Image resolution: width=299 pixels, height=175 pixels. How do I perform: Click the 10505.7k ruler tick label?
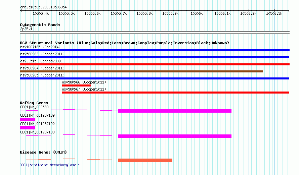[x=119, y=13]
